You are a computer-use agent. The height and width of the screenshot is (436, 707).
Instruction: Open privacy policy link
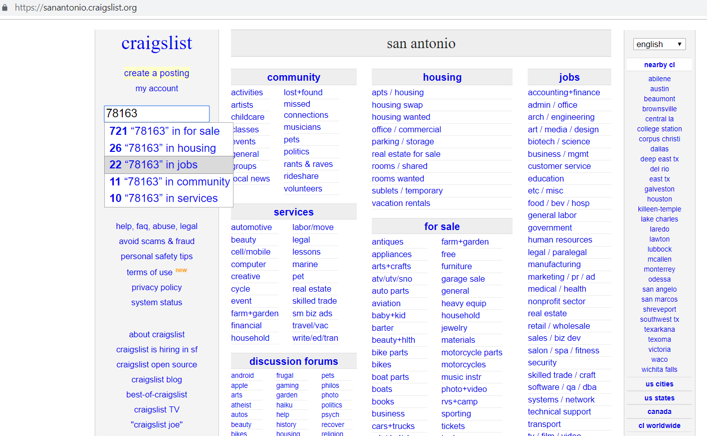tap(157, 287)
